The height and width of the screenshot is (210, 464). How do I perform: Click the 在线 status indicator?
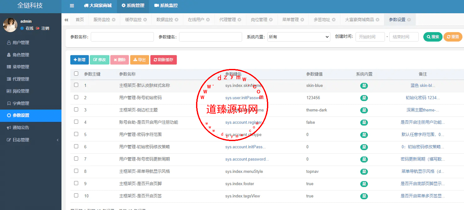coord(27,28)
